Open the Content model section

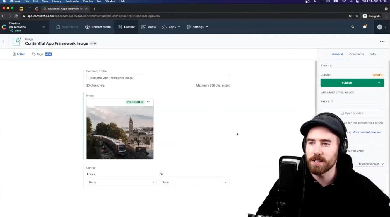tap(98, 27)
